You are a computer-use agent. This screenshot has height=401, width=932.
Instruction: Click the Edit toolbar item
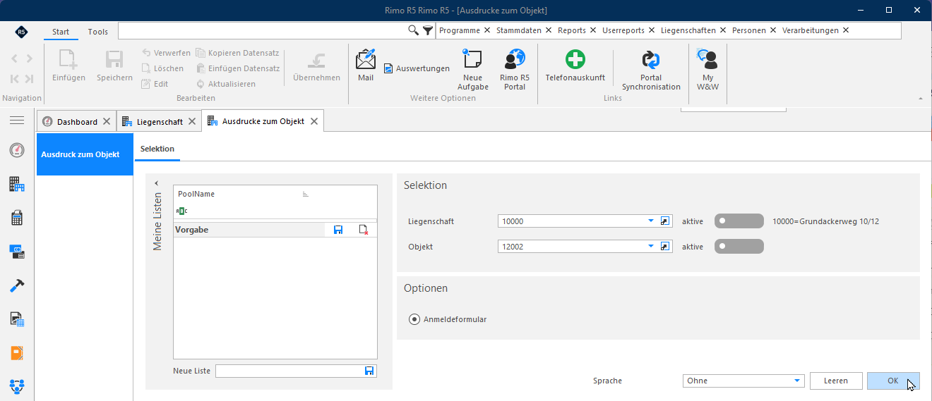[x=155, y=84]
